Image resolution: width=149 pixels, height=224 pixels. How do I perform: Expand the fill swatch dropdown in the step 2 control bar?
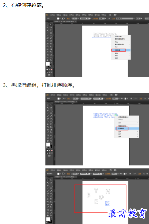pyautogui.click(x=60, y=18)
